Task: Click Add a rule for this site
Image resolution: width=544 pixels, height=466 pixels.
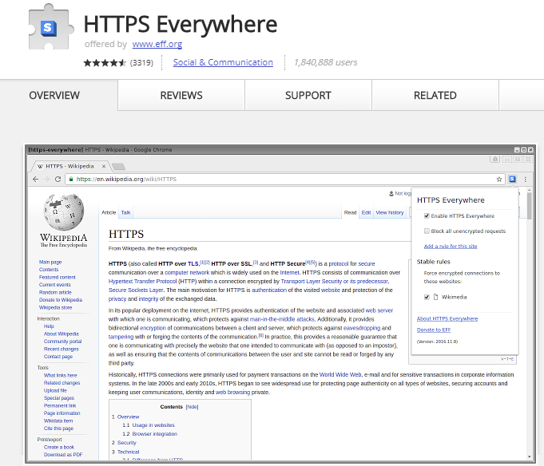Action: 451,247
